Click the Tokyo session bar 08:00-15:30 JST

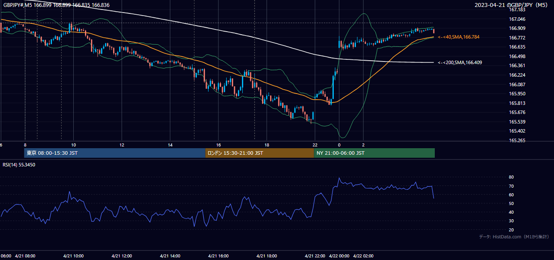click(114, 153)
